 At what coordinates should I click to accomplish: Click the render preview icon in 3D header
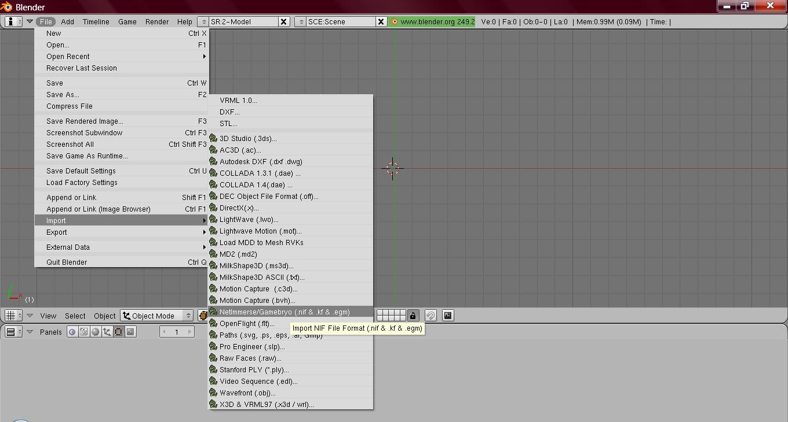pyautogui.click(x=448, y=316)
